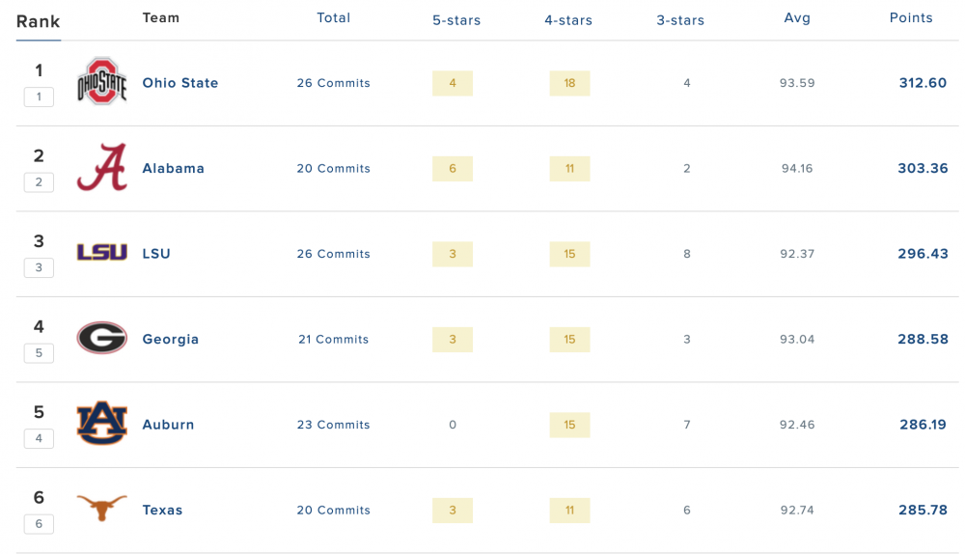Click the Ohio State Buckeyes logo
Viewport: 965px width, 554px height.
click(x=101, y=82)
